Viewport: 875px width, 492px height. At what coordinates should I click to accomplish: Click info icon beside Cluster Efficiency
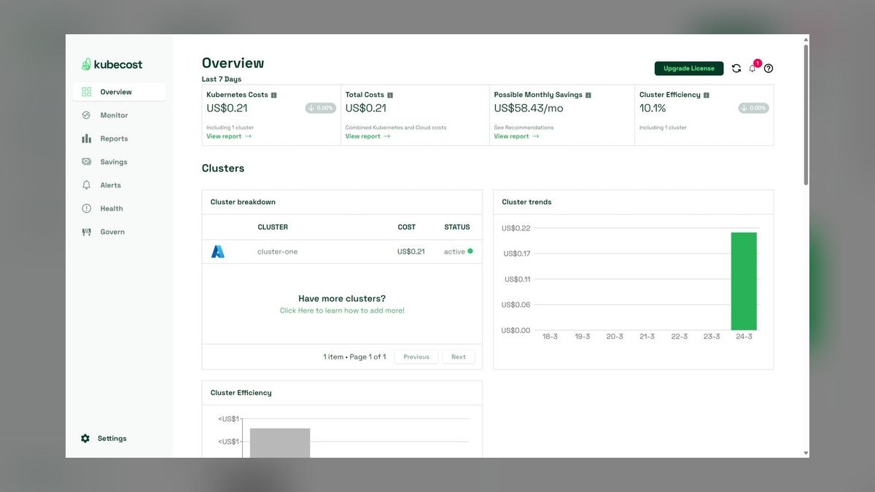[x=707, y=95]
